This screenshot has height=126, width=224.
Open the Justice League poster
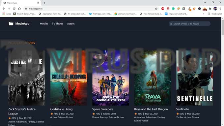click(27, 78)
